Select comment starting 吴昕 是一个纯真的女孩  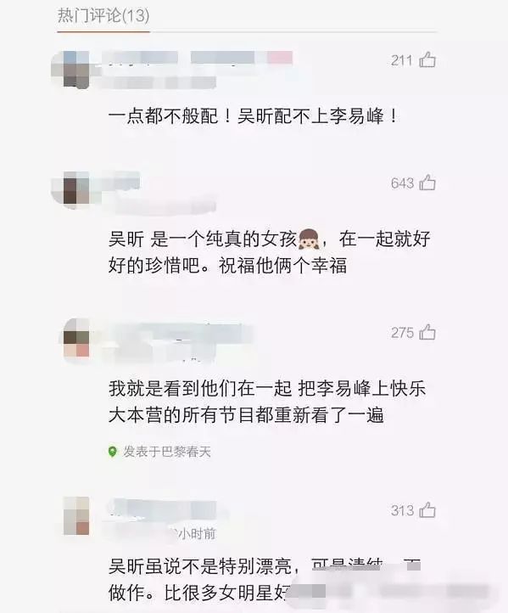pyautogui.click(x=270, y=252)
